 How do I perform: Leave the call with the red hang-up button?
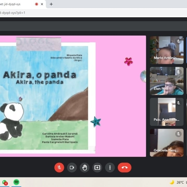[124, 167]
